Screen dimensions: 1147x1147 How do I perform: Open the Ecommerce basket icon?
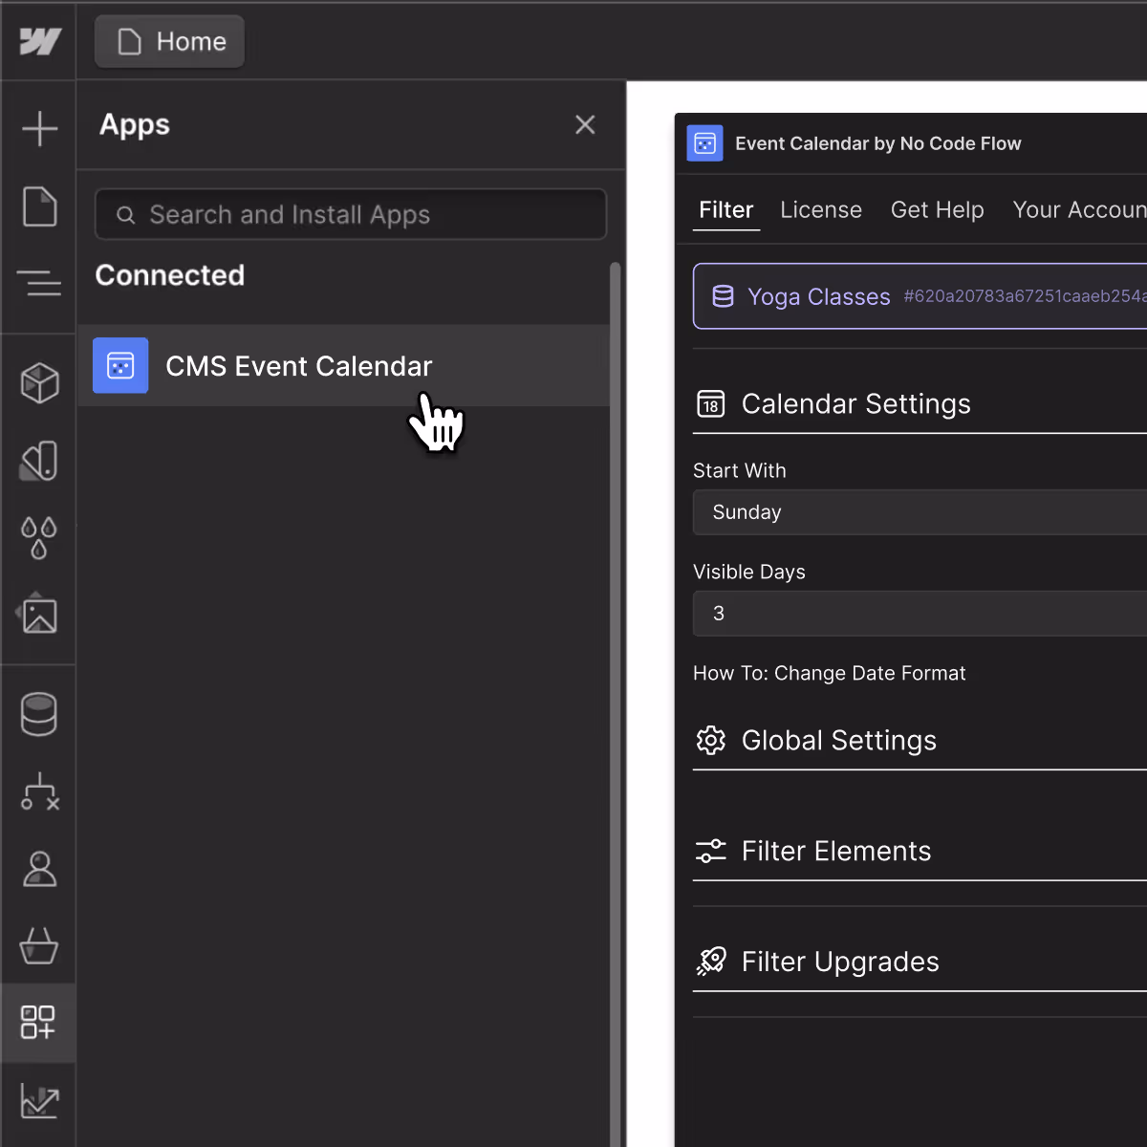39,946
